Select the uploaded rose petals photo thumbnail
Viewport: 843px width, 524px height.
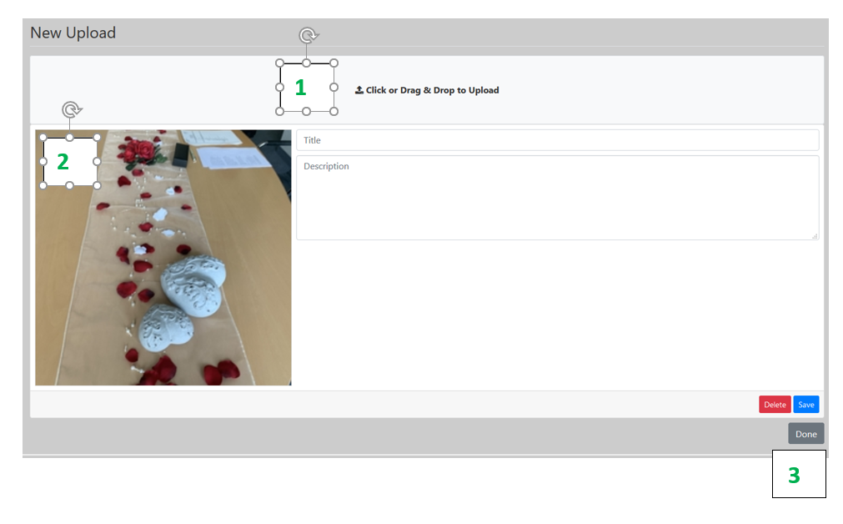(x=163, y=258)
